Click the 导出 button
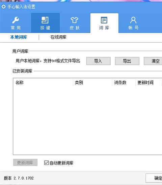Viewport: 162px width, 185px height. (127, 61)
